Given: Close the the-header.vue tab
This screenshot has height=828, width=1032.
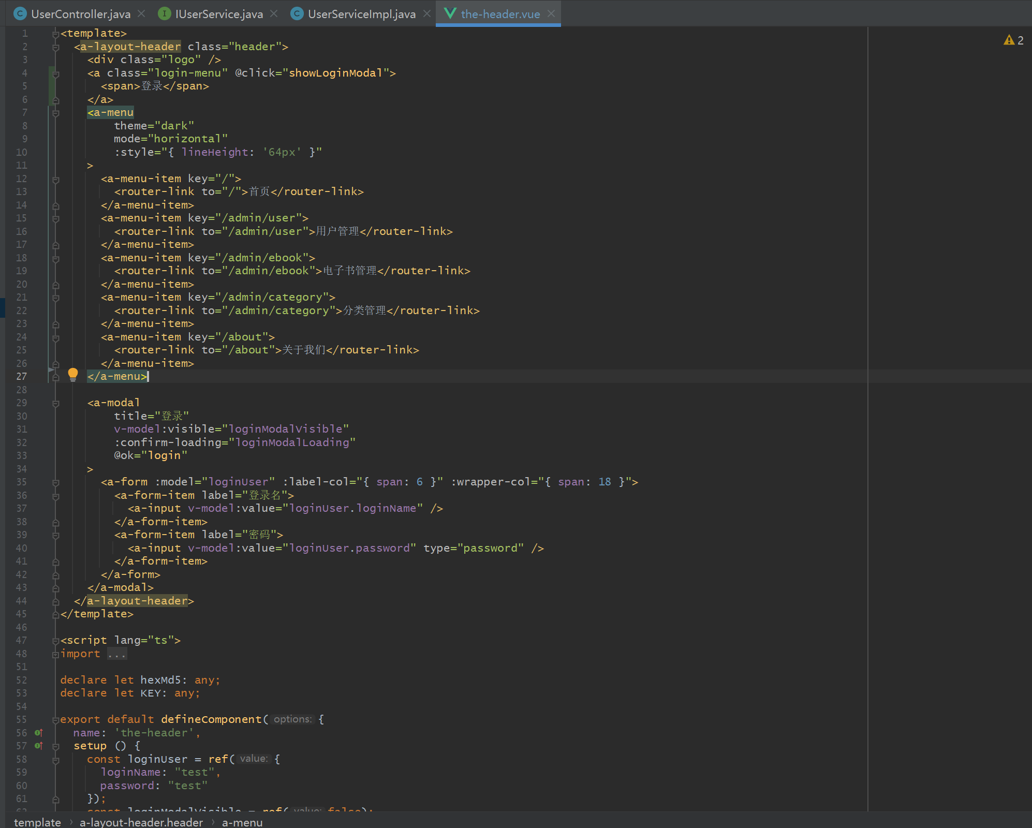Looking at the screenshot, I should [551, 14].
